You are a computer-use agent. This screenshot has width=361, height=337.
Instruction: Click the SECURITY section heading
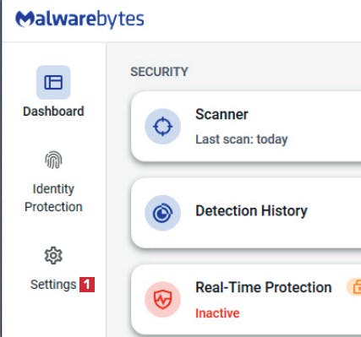[159, 72]
